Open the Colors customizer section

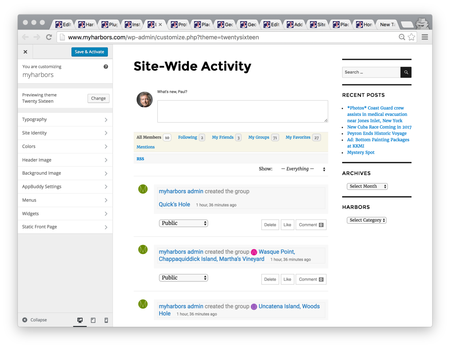65,146
